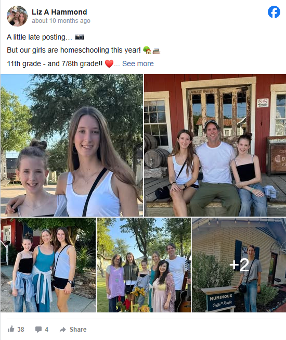Click the red heart emoji
286x340 pixels.
(109, 64)
